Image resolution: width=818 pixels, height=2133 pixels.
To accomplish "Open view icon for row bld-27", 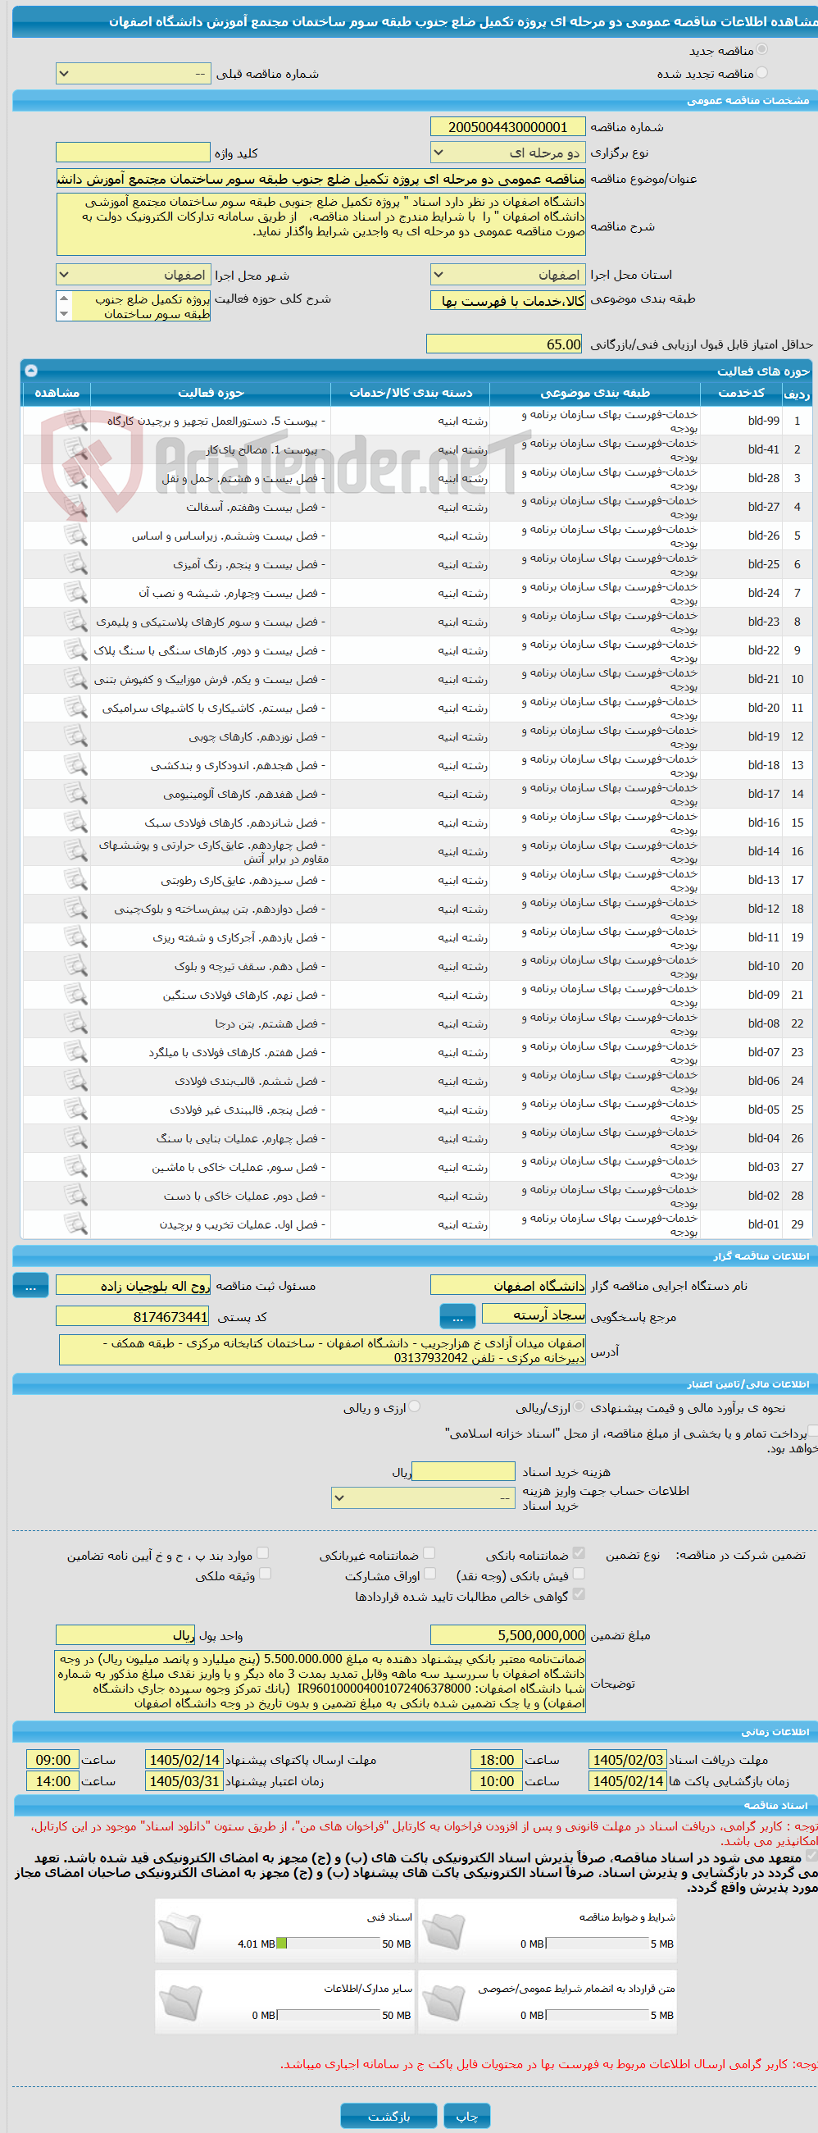I will (75, 507).
